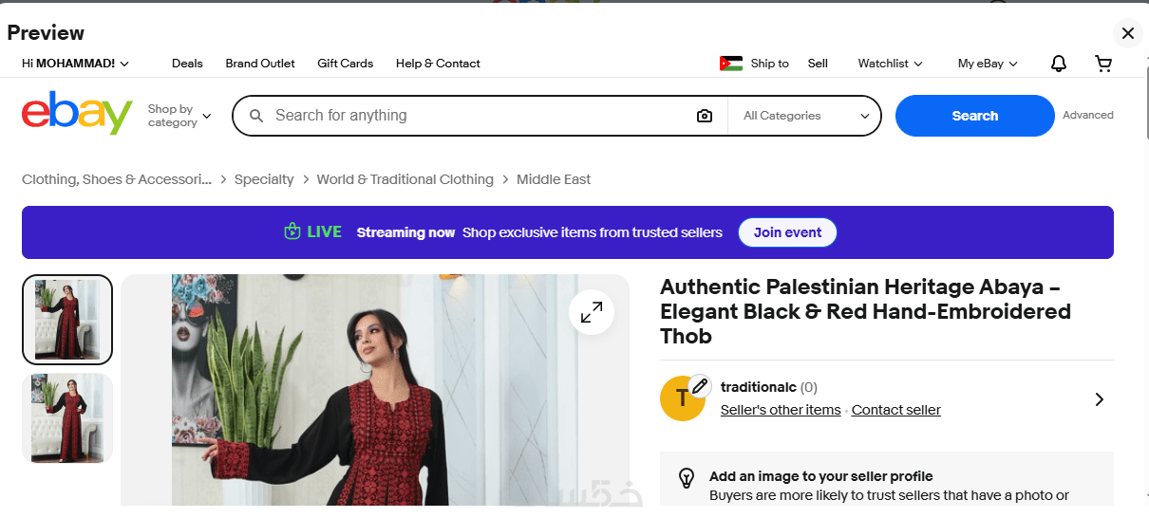Click the Search for anything field
This screenshot has width=1149, height=518.
(x=475, y=116)
